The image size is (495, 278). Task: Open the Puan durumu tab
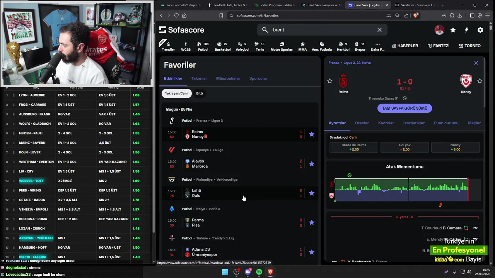click(x=446, y=123)
